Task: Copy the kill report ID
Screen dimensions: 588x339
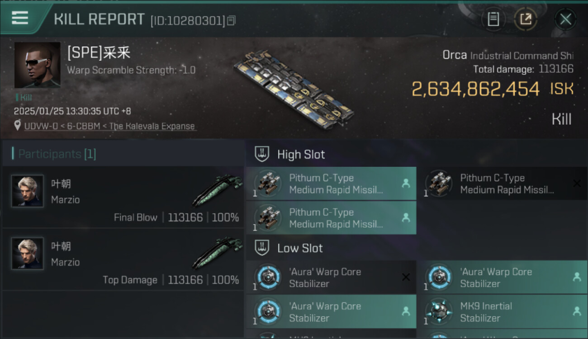Action: [232, 20]
